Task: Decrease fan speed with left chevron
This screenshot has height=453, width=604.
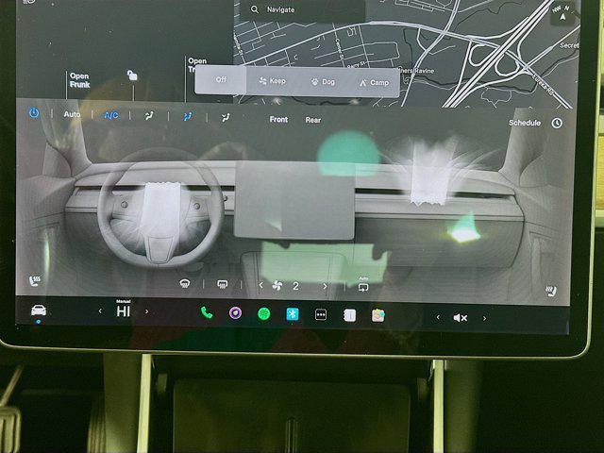Action: coord(261,285)
